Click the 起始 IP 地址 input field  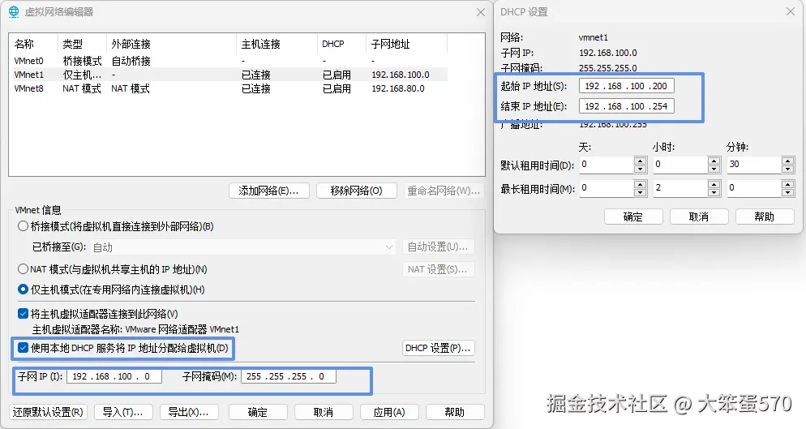627,86
